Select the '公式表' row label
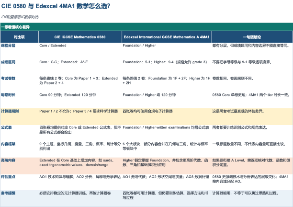 [6, 127]
